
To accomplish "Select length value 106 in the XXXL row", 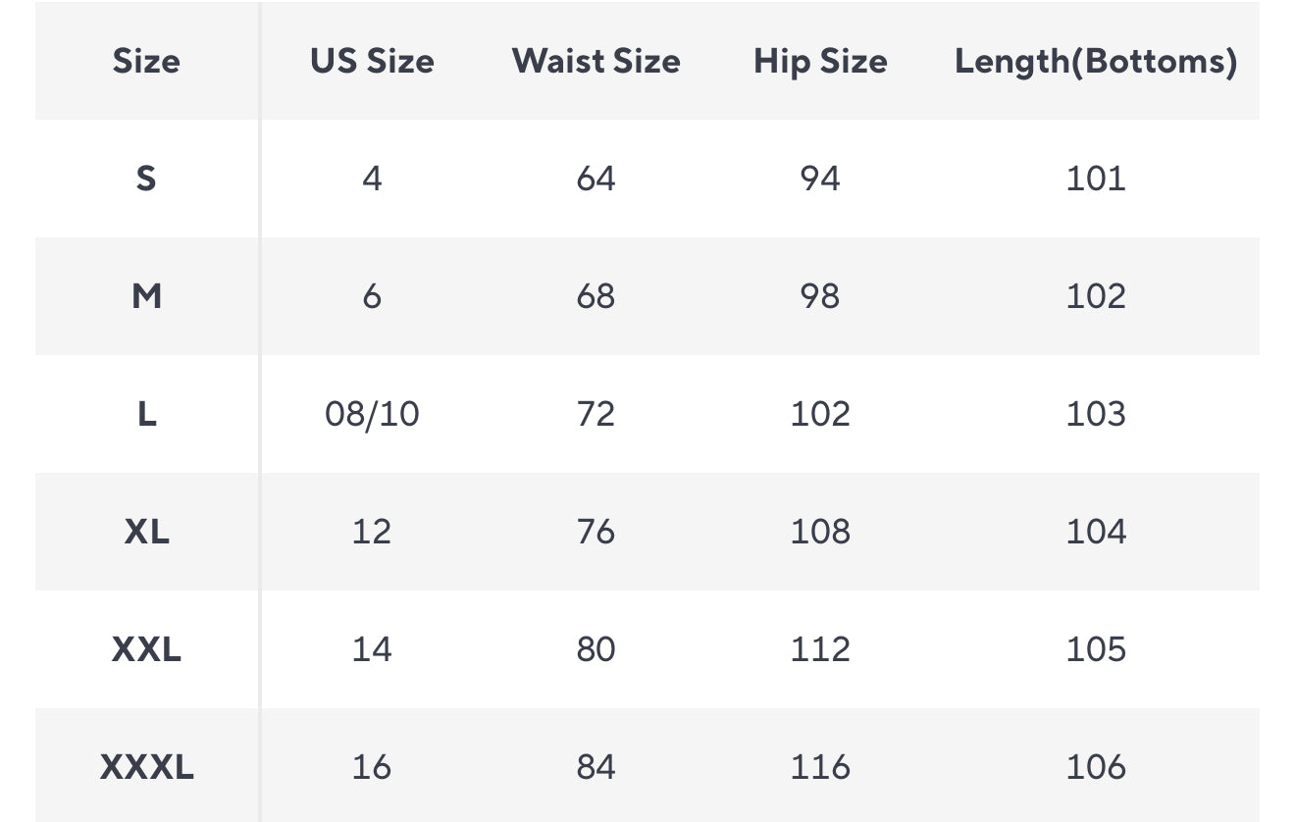I will click(x=1096, y=767).
